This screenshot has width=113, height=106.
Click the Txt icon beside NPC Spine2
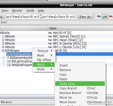[50, 36]
